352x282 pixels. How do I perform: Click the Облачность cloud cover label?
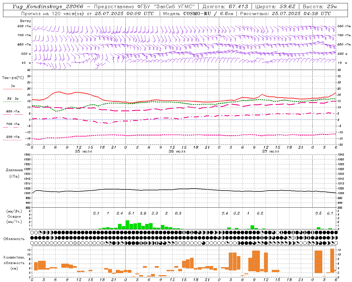pos(14,239)
